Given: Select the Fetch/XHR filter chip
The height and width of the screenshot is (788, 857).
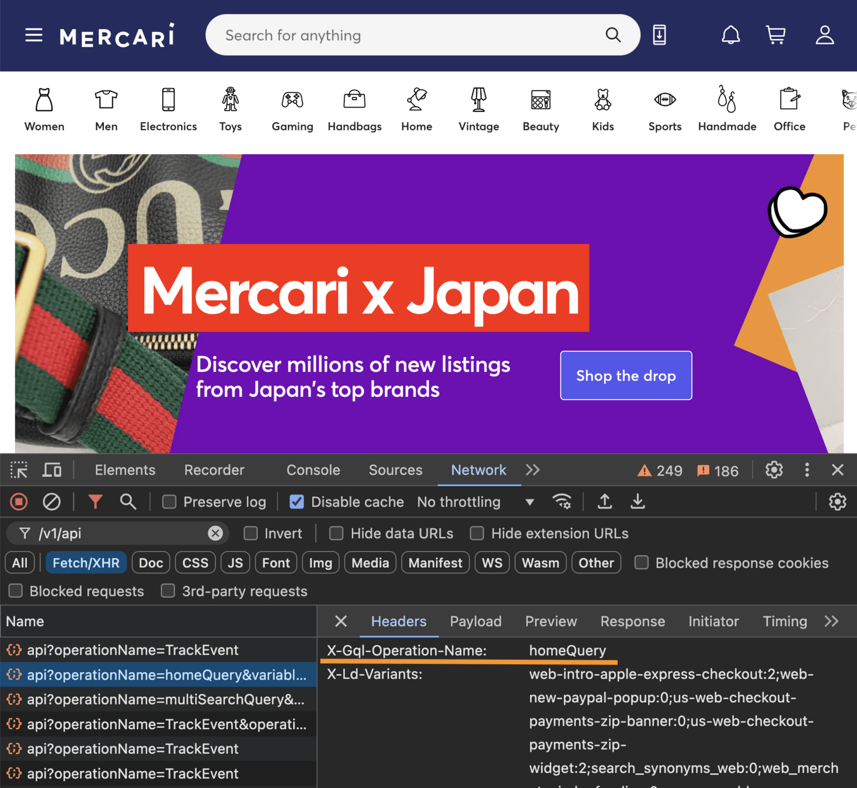Looking at the screenshot, I should click(86, 563).
